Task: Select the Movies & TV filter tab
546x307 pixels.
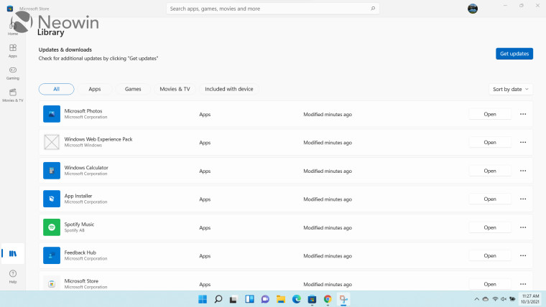Action: point(175,89)
